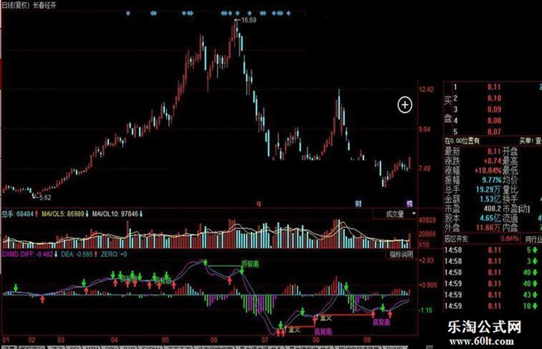
Task: Click month label 07 on the time axis
Action: point(265,340)
